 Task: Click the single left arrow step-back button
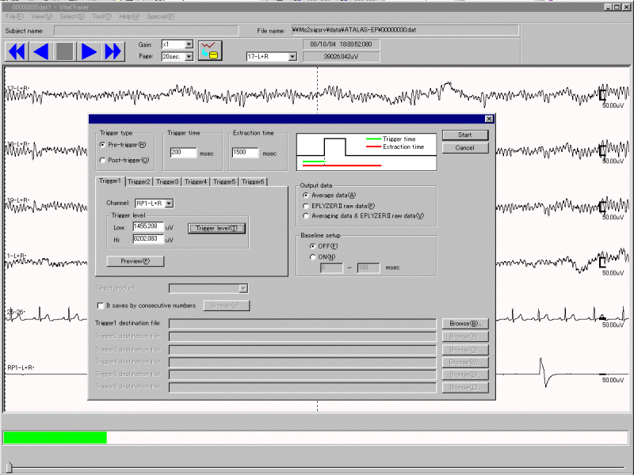pos(40,51)
